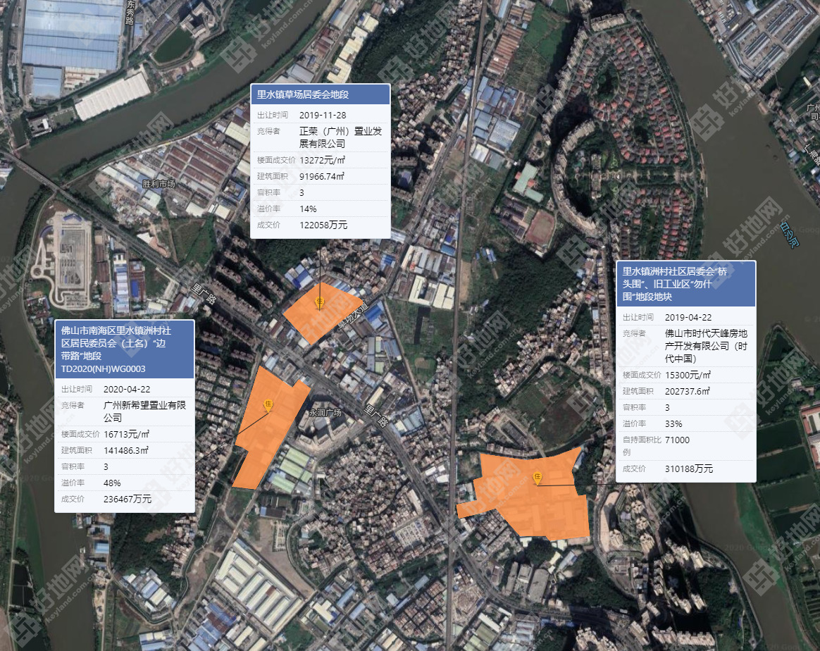
Task: Click the 胜利市场 map label
Action: [159, 184]
